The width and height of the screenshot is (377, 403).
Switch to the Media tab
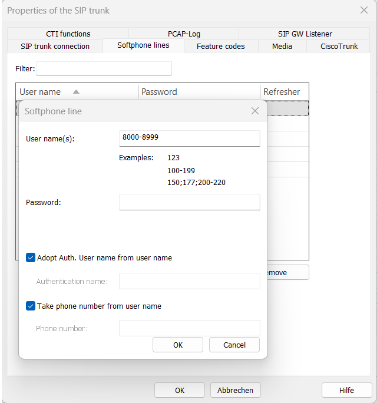pos(282,46)
